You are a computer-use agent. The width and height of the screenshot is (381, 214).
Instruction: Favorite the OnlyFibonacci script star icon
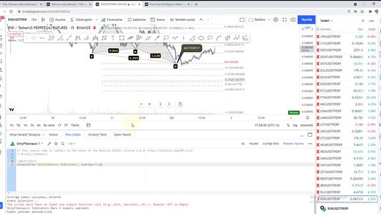coord(56,144)
